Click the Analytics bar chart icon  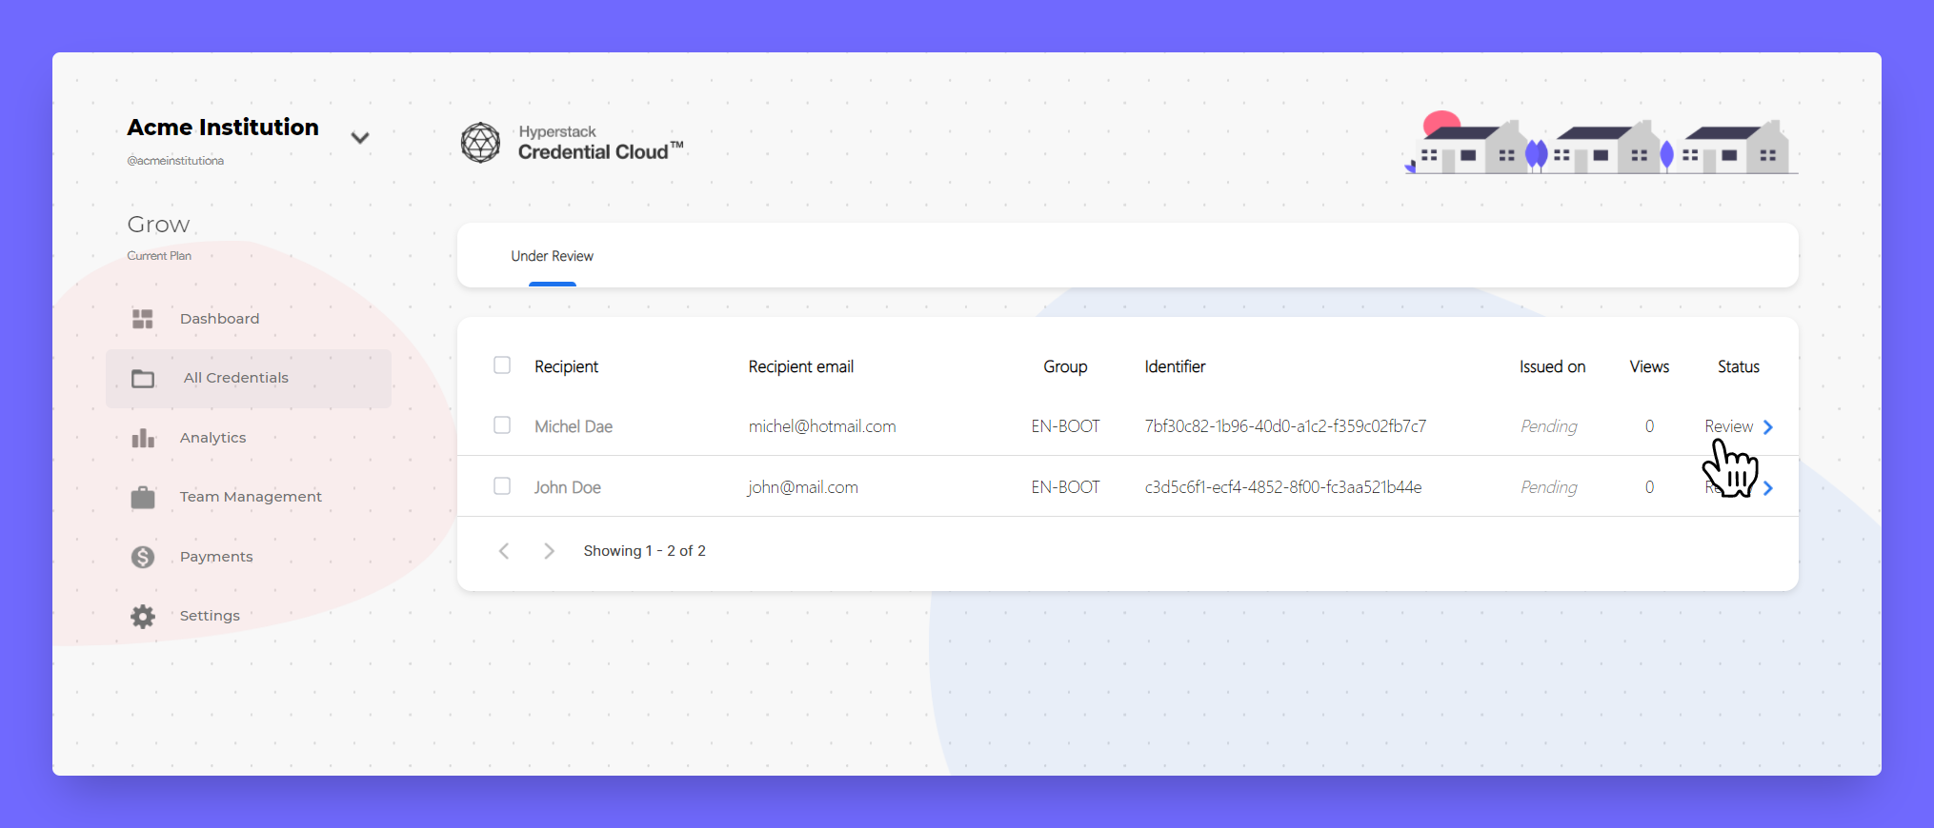(143, 438)
